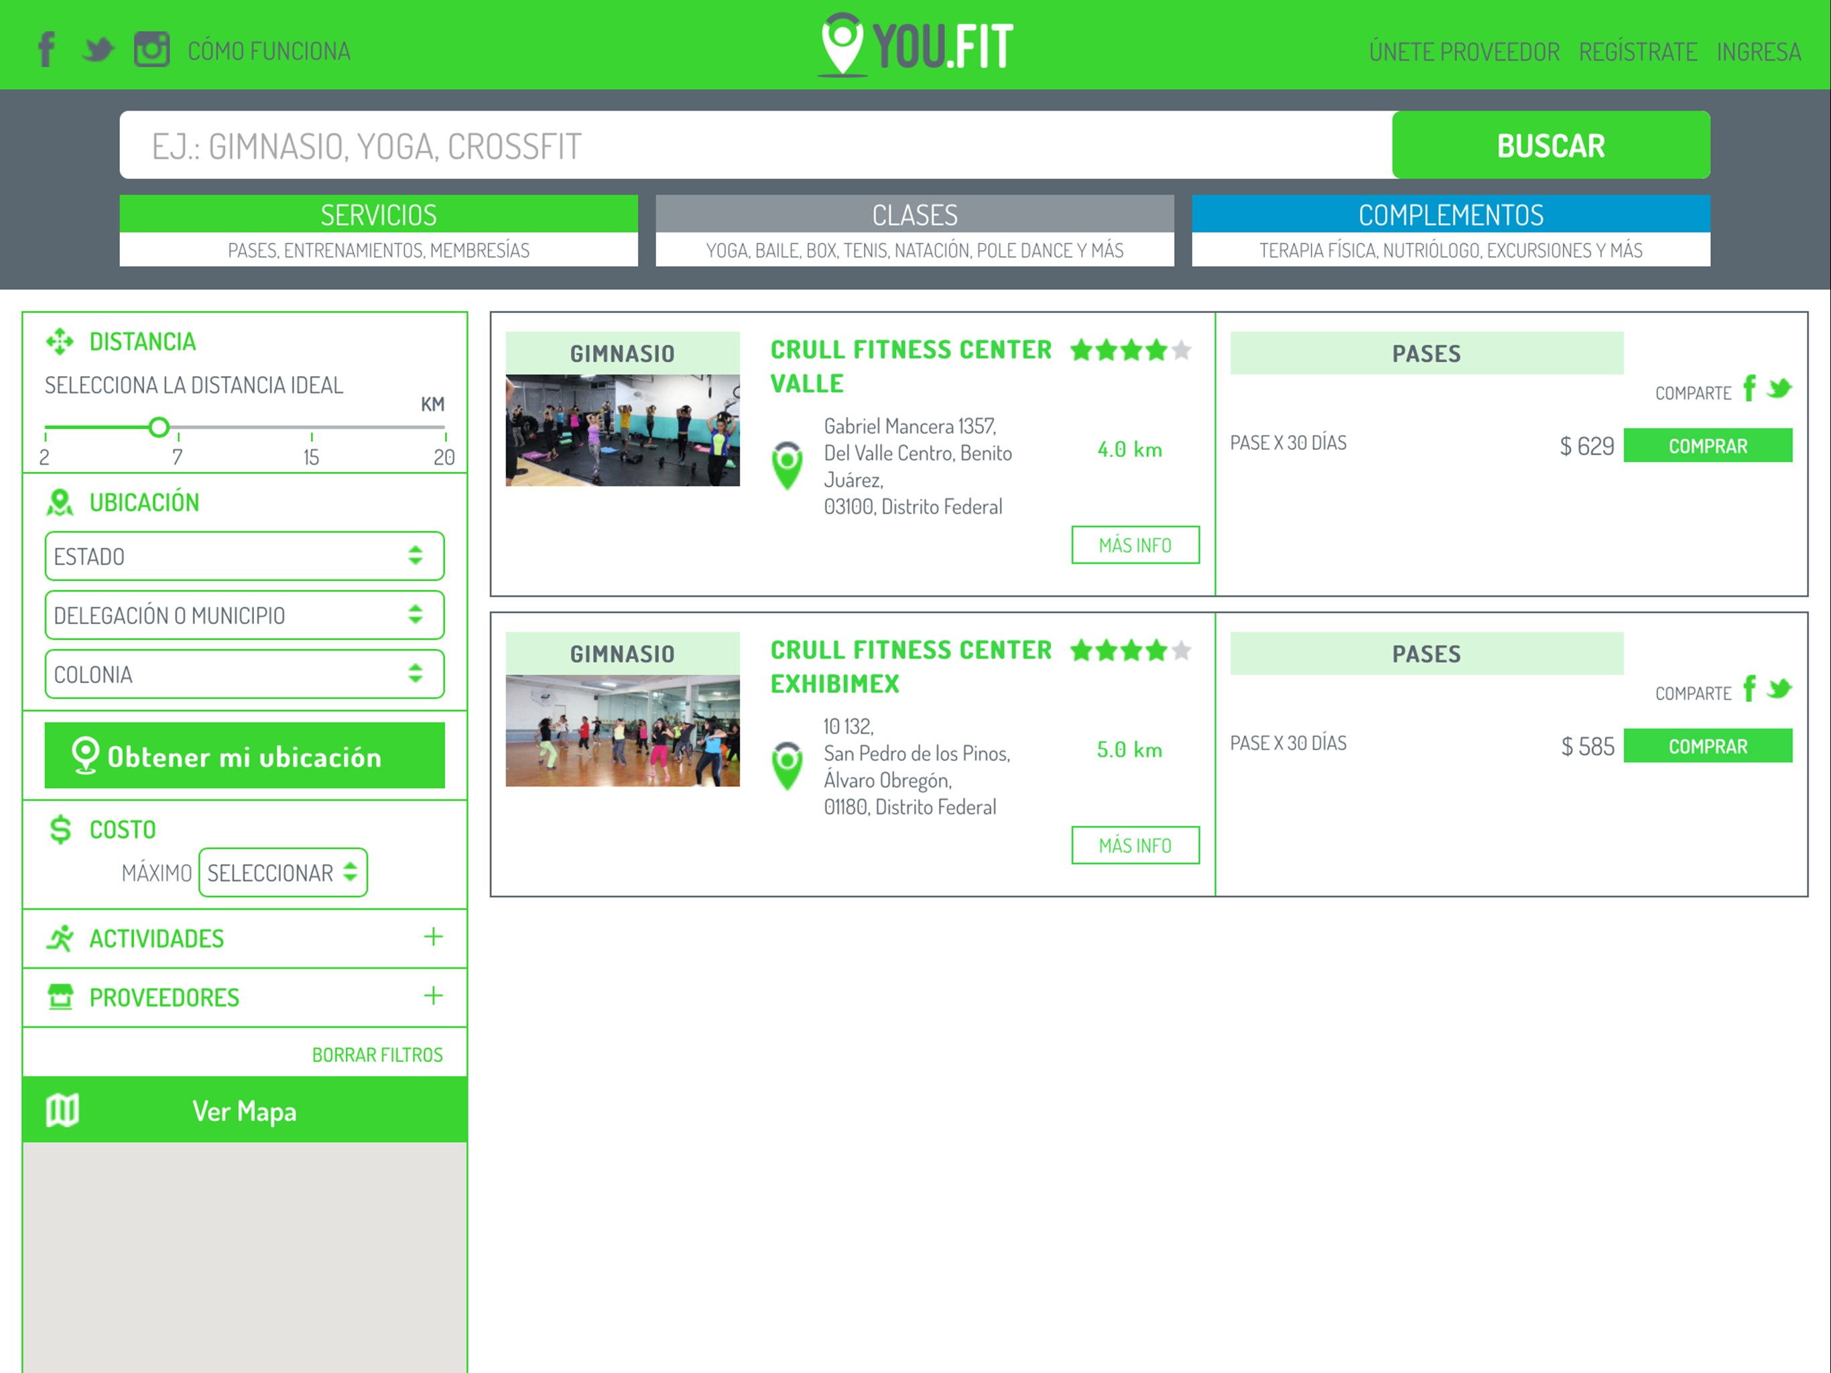Buy the $585 30-day pass
The height and width of the screenshot is (1373, 1831).
click(1708, 746)
